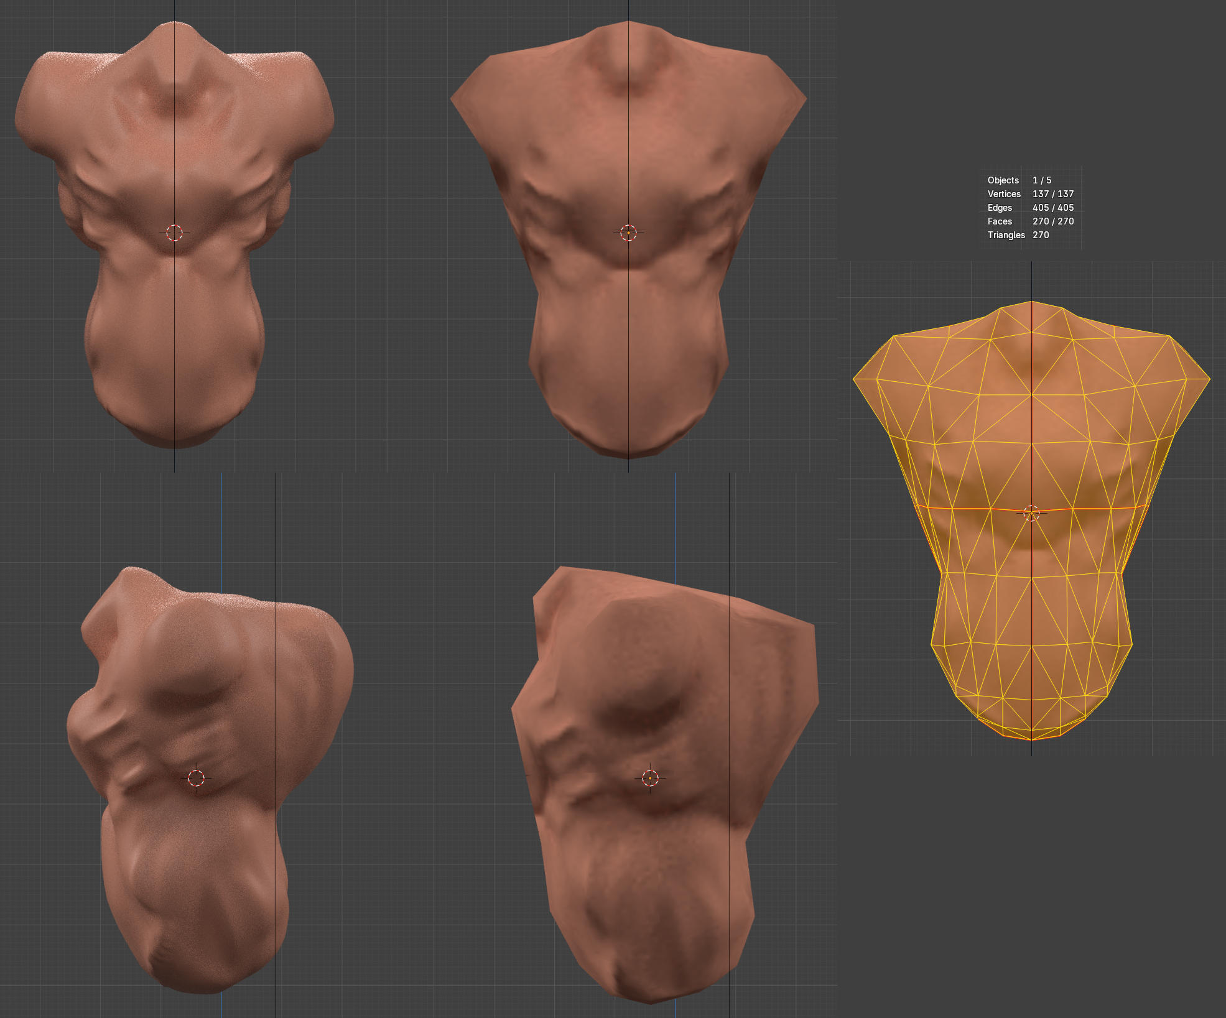Click the "1 / 5" objects count
1226x1018 pixels.
pos(1042,180)
